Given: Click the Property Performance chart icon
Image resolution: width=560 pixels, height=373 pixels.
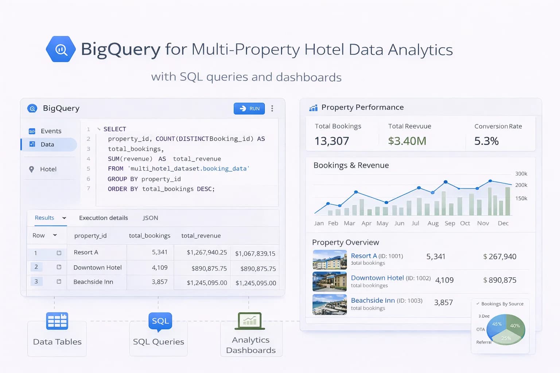Looking at the screenshot, I should (313, 108).
